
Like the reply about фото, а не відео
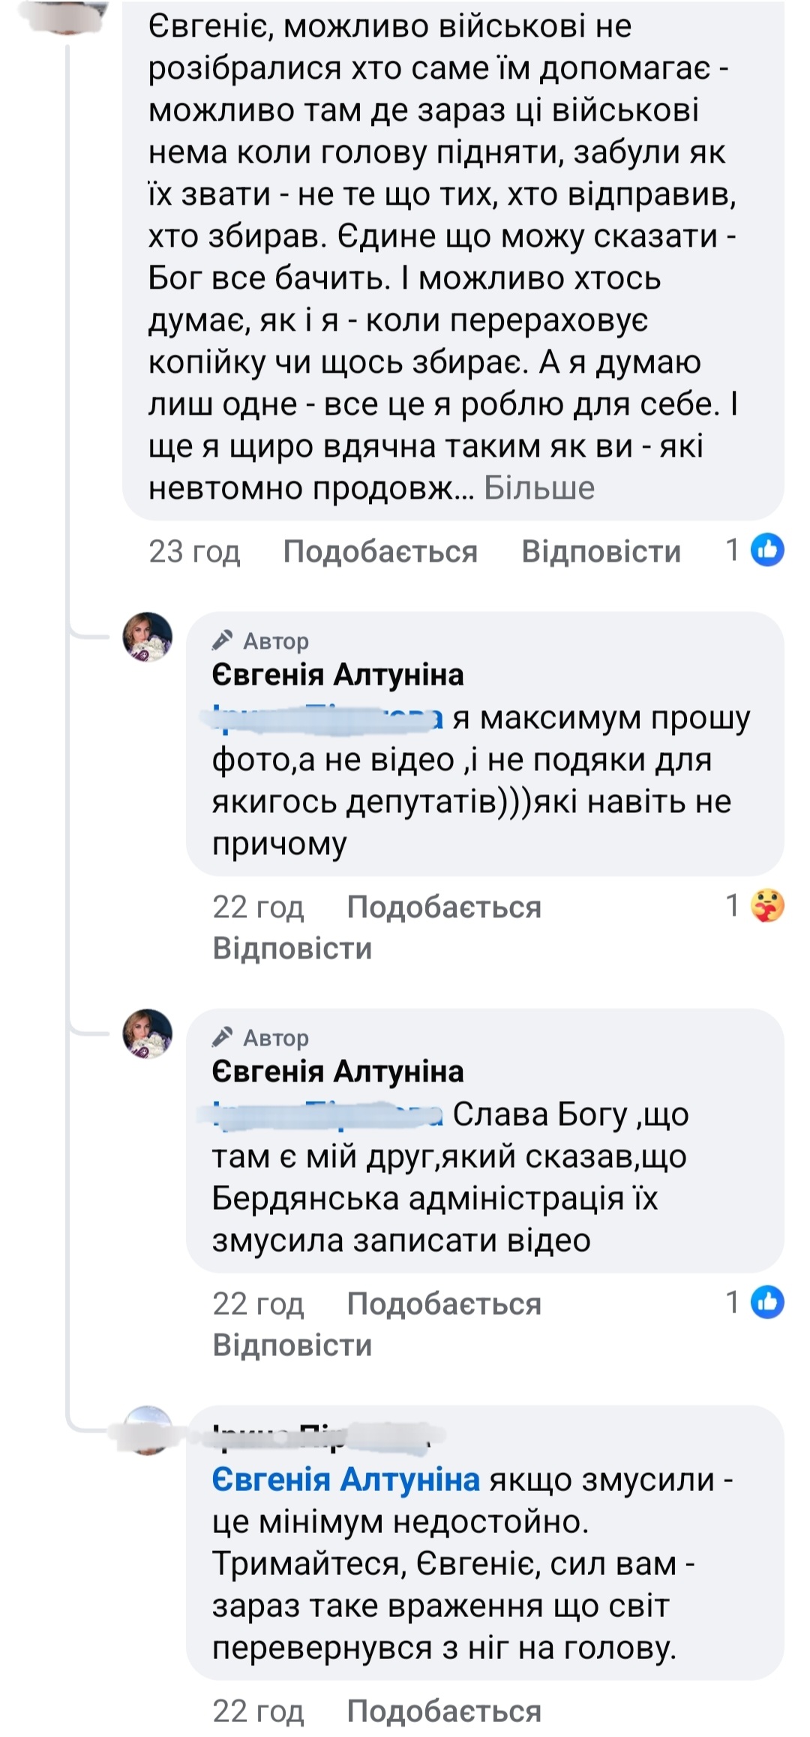tap(443, 907)
